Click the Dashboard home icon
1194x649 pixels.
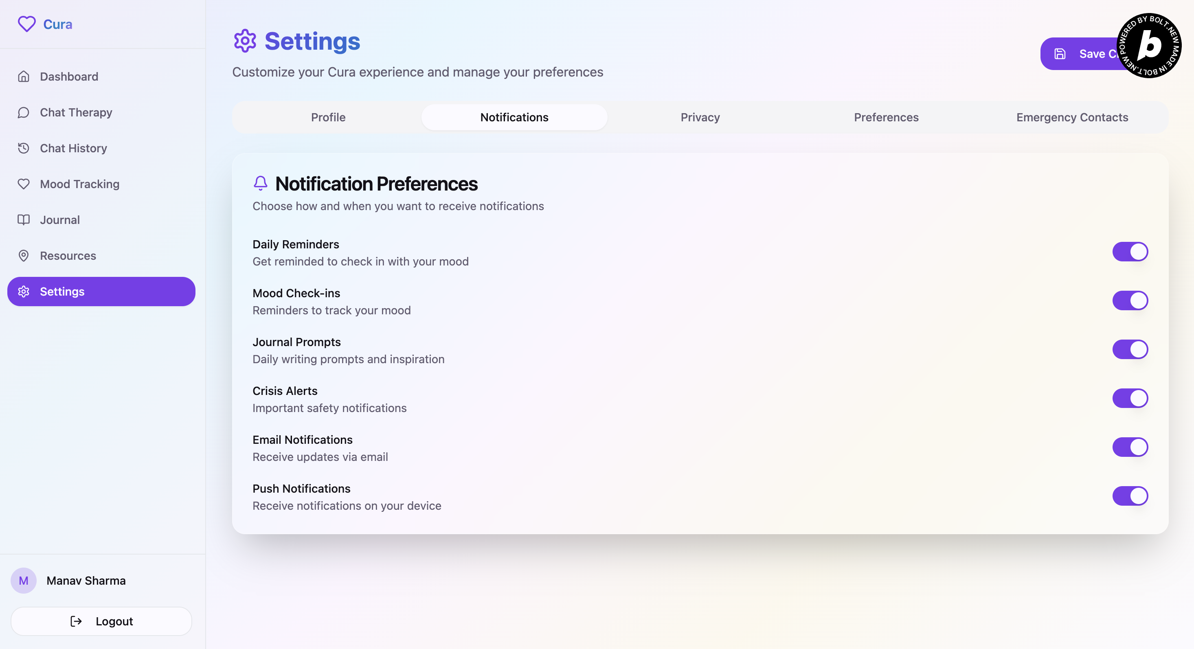[24, 77]
